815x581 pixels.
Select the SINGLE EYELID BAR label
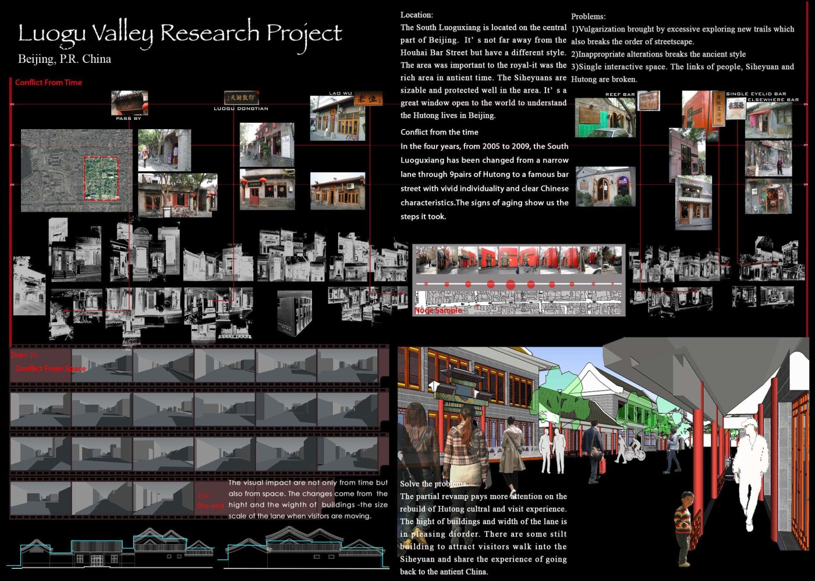[756, 94]
